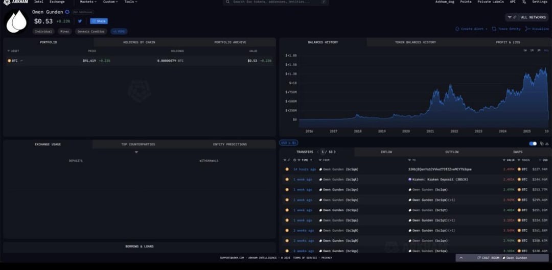Select the 1W chart range
The width and height of the screenshot is (552, 270).
pyautogui.click(x=525, y=50)
